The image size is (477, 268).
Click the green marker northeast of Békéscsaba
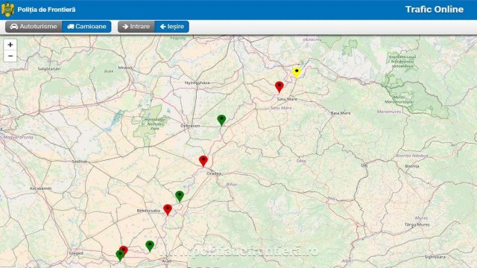click(180, 197)
